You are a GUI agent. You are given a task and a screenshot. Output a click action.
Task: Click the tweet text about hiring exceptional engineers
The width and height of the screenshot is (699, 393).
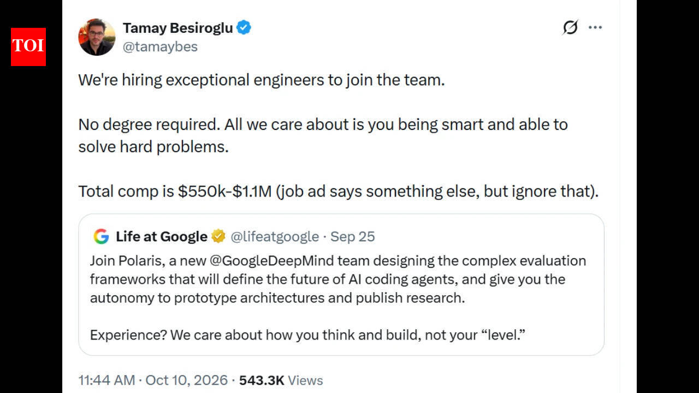tap(262, 80)
